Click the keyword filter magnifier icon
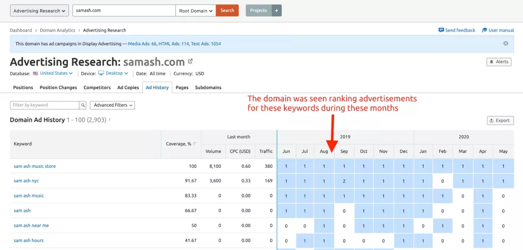Viewport: 523px width, 250px height. [83, 105]
